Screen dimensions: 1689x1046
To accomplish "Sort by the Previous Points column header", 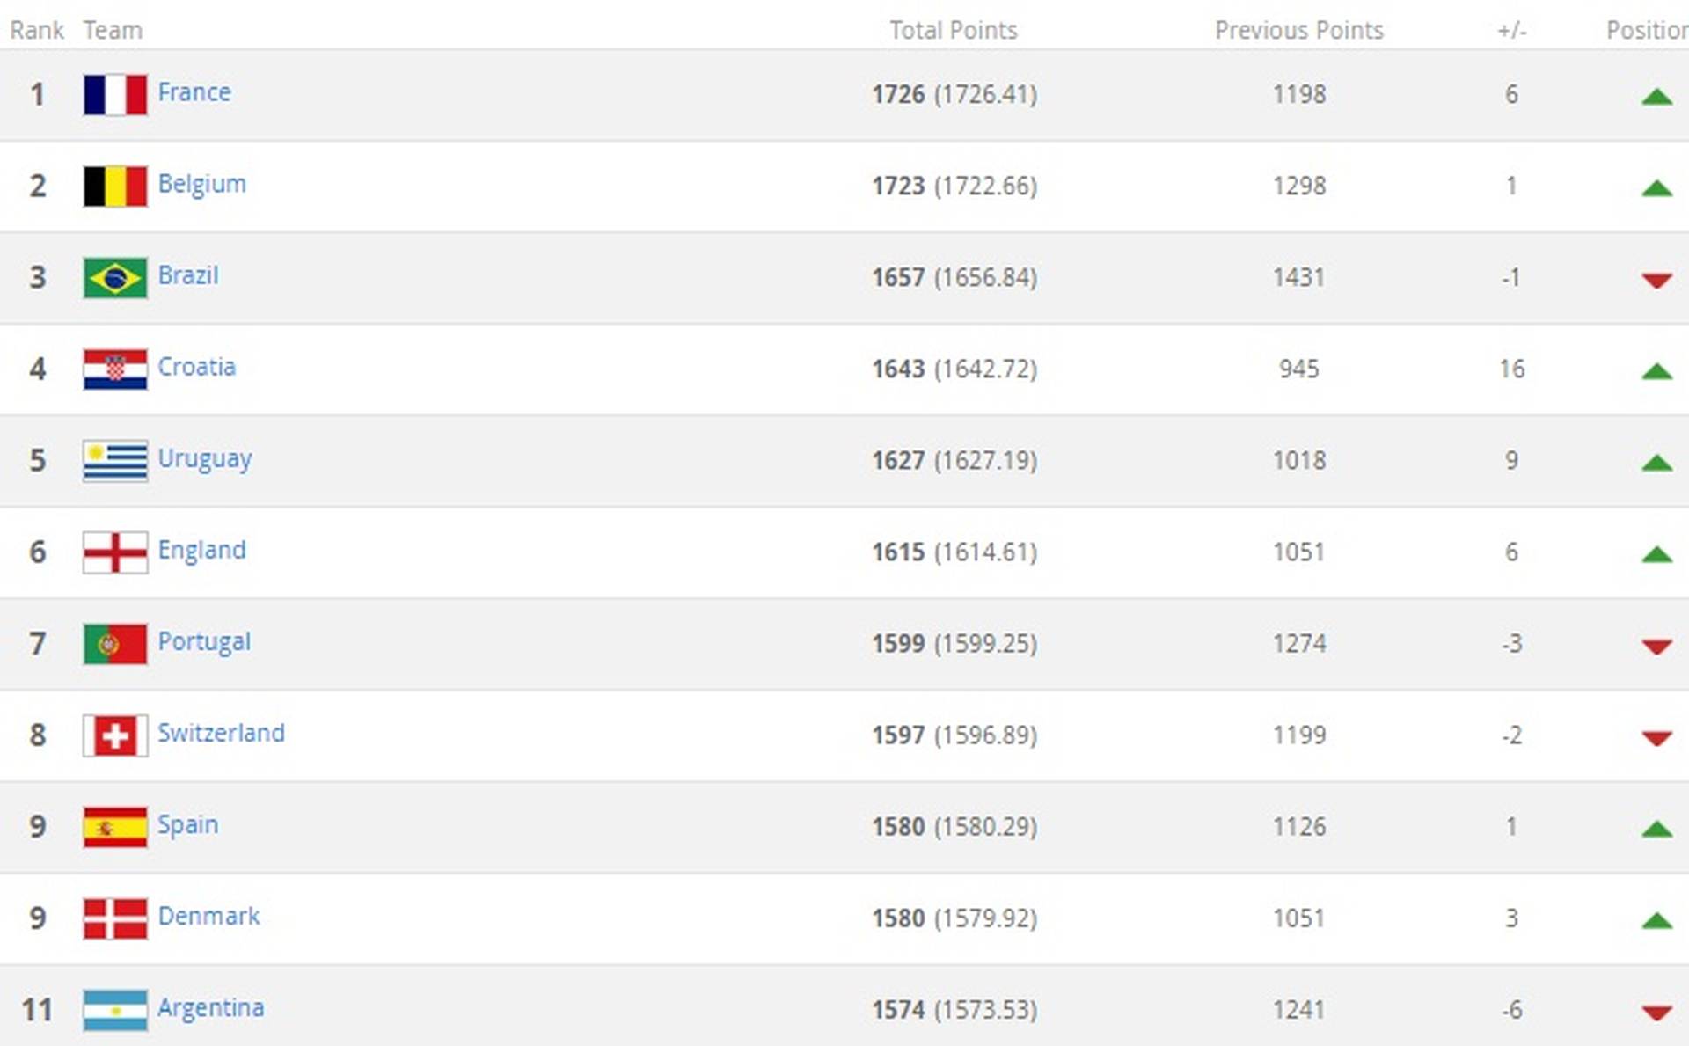I will point(1299,30).
